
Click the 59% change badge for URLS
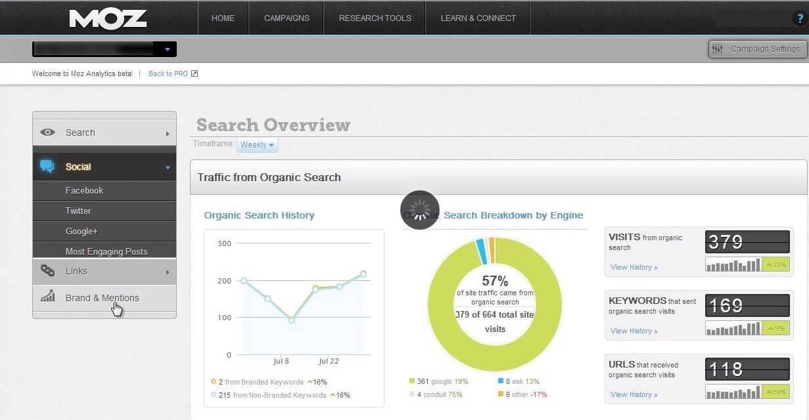775,392
